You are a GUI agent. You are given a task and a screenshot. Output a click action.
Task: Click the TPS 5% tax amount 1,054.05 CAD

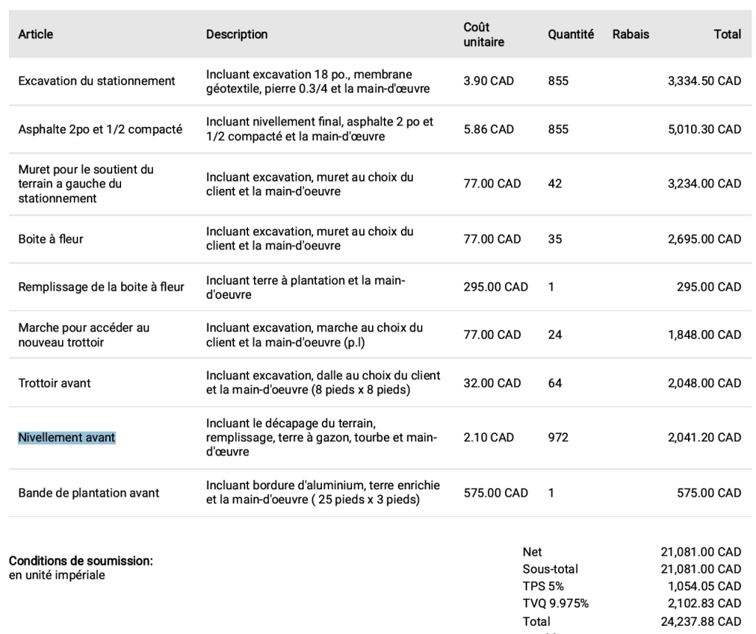coord(704,586)
